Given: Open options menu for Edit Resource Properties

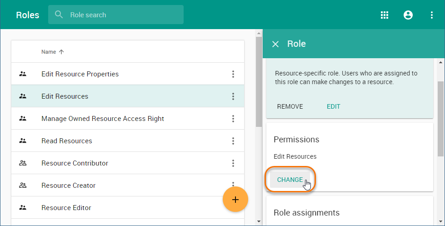Looking at the screenshot, I should click(x=233, y=74).
